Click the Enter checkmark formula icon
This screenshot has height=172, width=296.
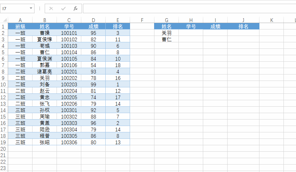(63, 8)
